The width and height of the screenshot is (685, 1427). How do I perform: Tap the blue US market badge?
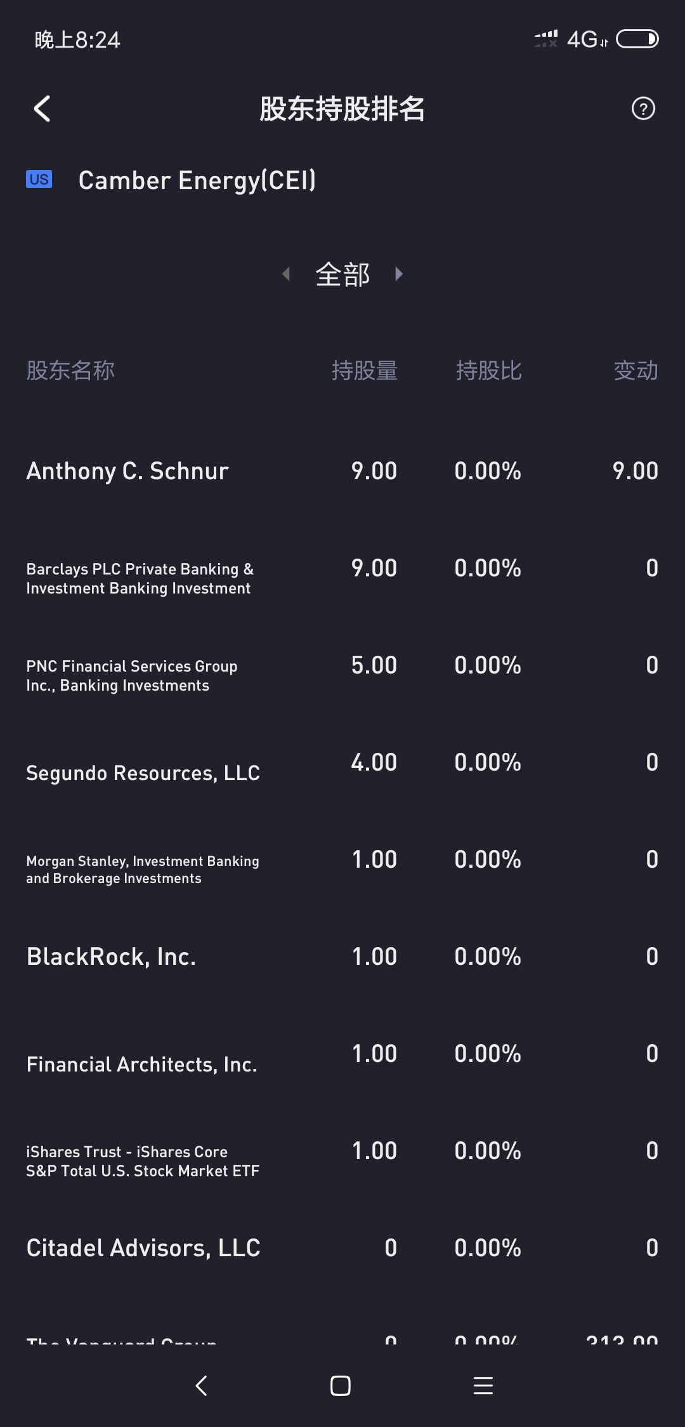39,180
